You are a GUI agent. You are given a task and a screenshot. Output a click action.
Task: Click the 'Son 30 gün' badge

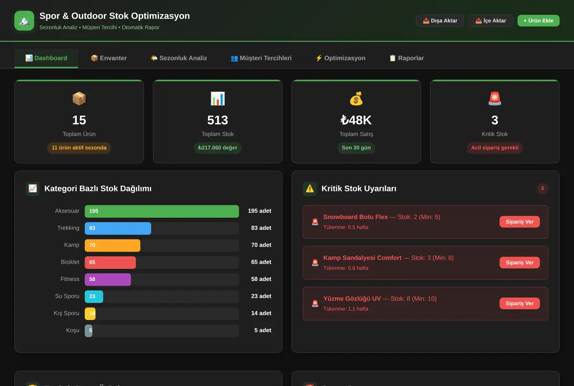tap(356, 148)
